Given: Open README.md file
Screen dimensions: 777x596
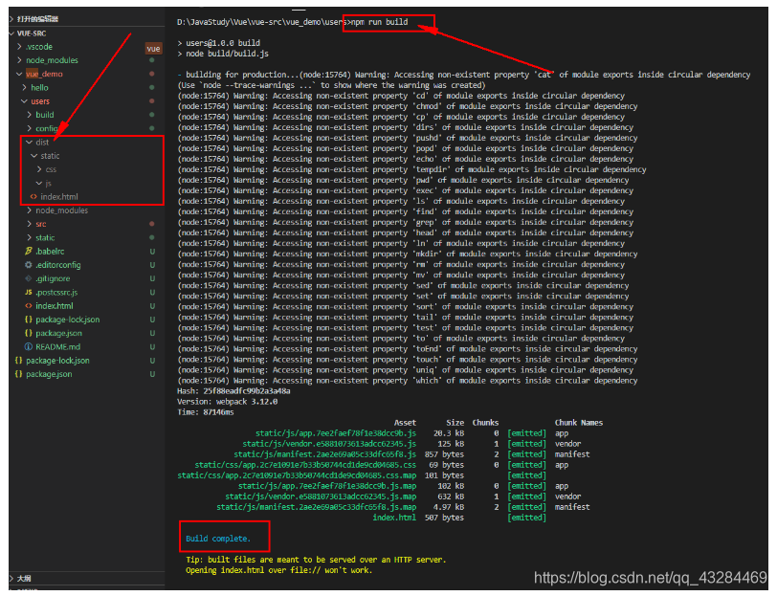Looking at the screenshot, I should 57,347.
